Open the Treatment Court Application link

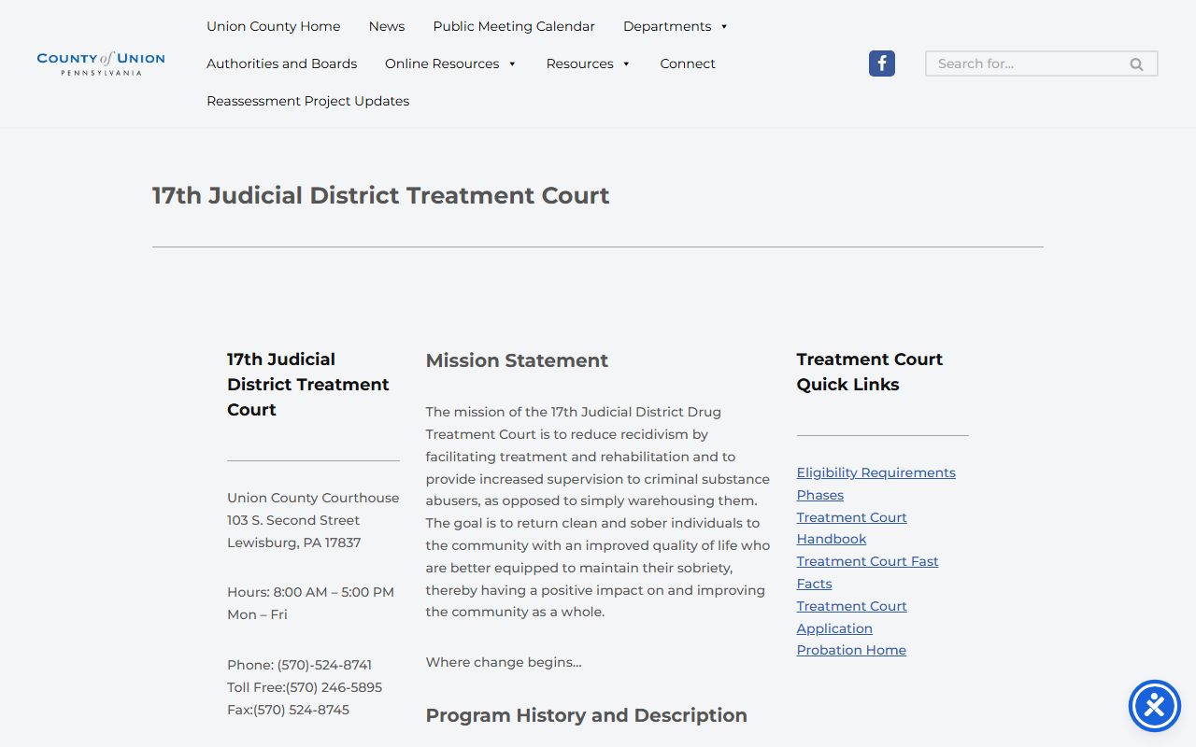852,617
